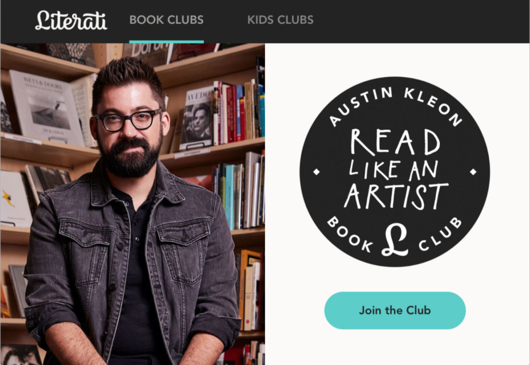Select the left diamond on the circular badge

click(316, 172)
